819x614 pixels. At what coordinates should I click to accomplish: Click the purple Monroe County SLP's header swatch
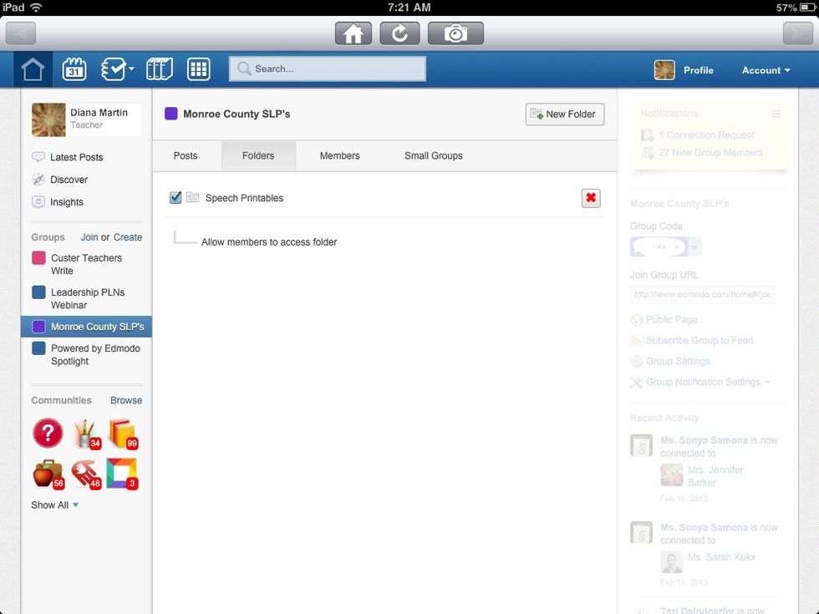click(x=171, y=114)
